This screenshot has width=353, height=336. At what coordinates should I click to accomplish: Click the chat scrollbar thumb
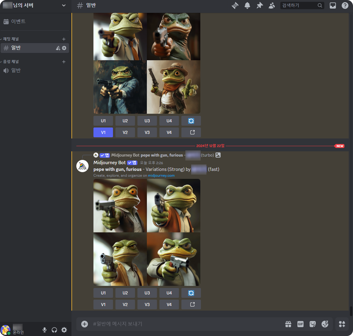click(351, 312)
